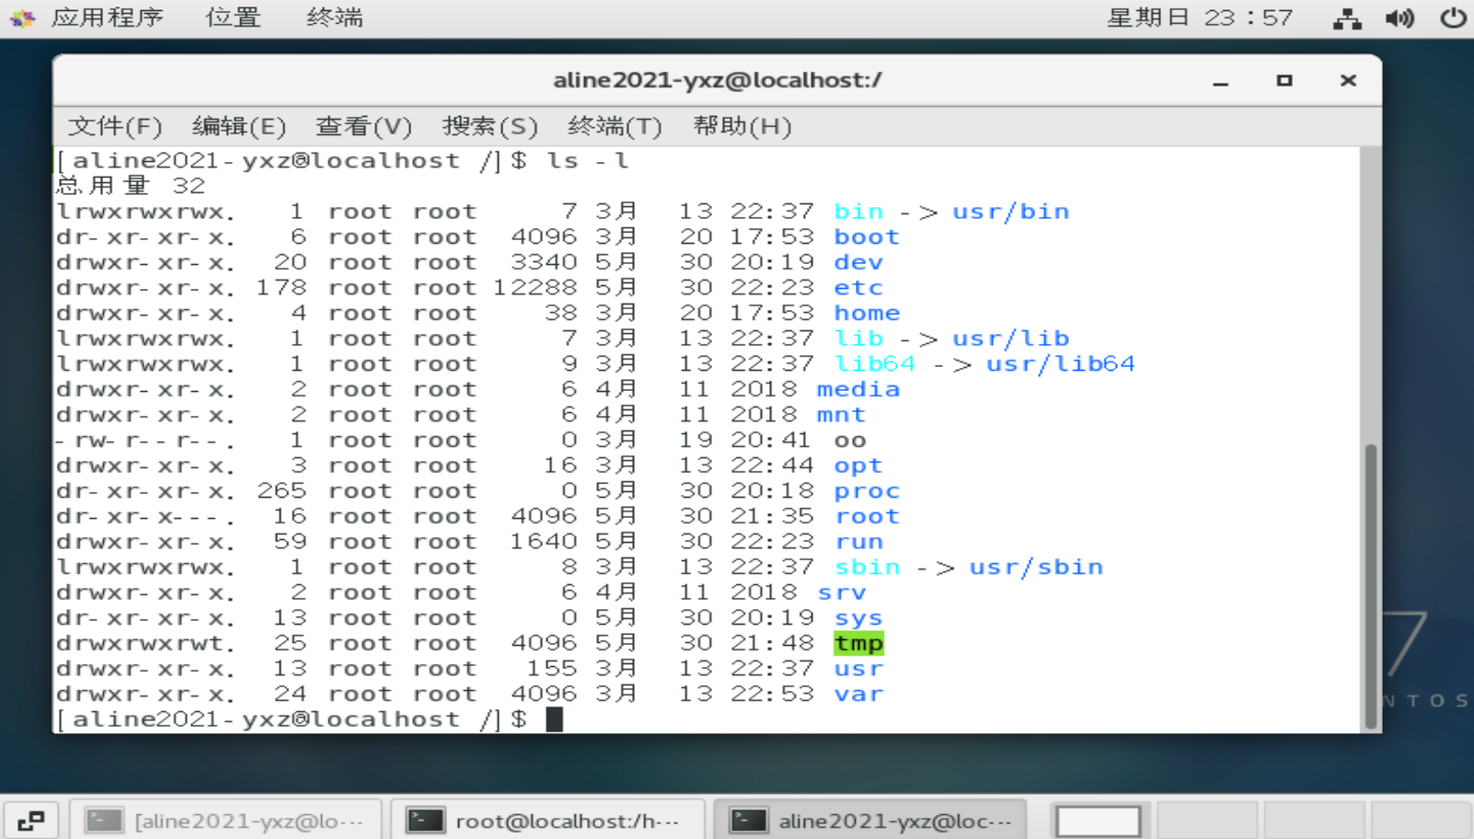Click the 'bin' entry in listing
Image resolution: width=1474 pixels, height=839 pixels.
tap(858, 212)
